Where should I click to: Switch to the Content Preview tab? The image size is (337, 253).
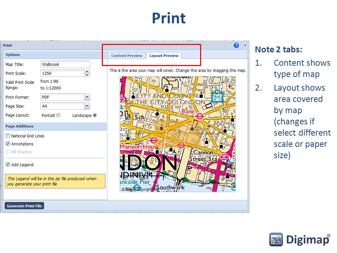click(x=127, y=56)
